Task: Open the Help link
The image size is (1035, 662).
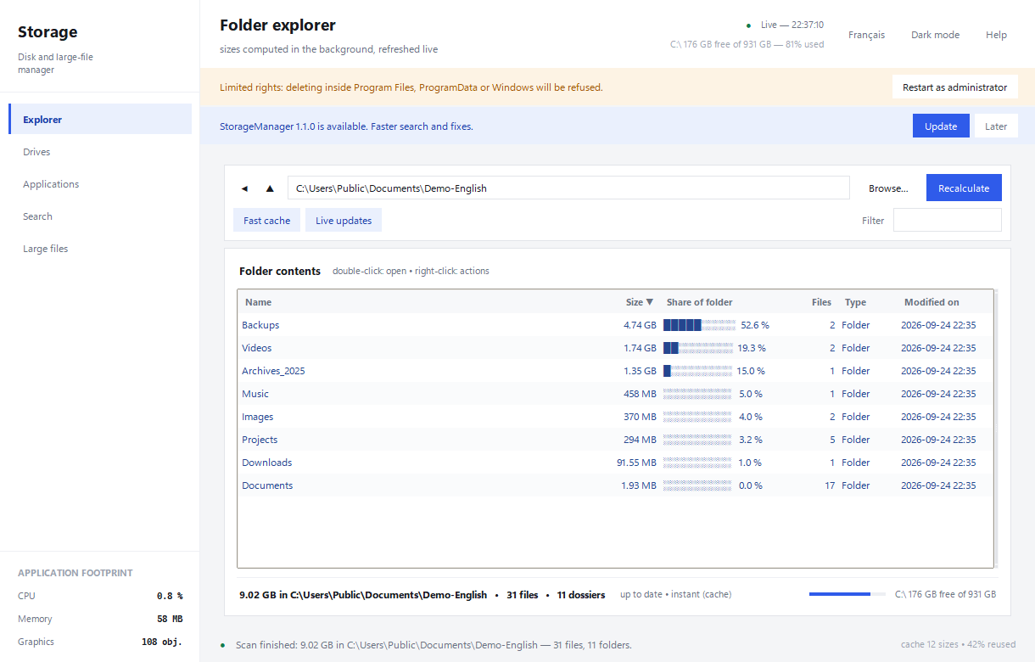Action: [x=996, y=35]
